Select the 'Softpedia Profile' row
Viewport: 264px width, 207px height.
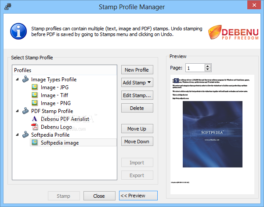(50, 135)
